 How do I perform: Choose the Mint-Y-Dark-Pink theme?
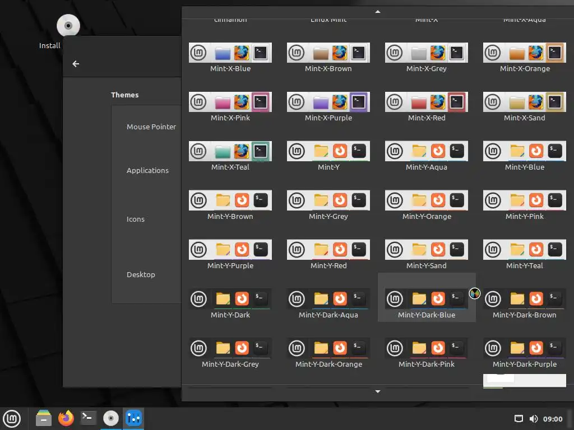pos(427,348)
